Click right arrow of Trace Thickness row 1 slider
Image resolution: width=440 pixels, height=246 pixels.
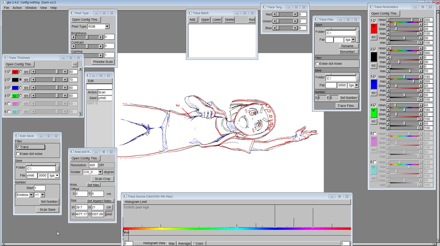point(65,72)
